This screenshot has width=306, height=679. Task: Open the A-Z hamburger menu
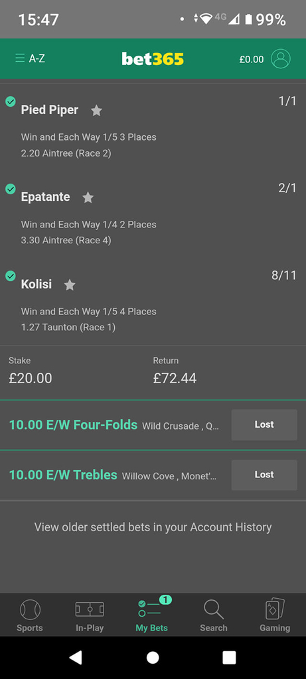pyautogui.click(x=29, y=58)
